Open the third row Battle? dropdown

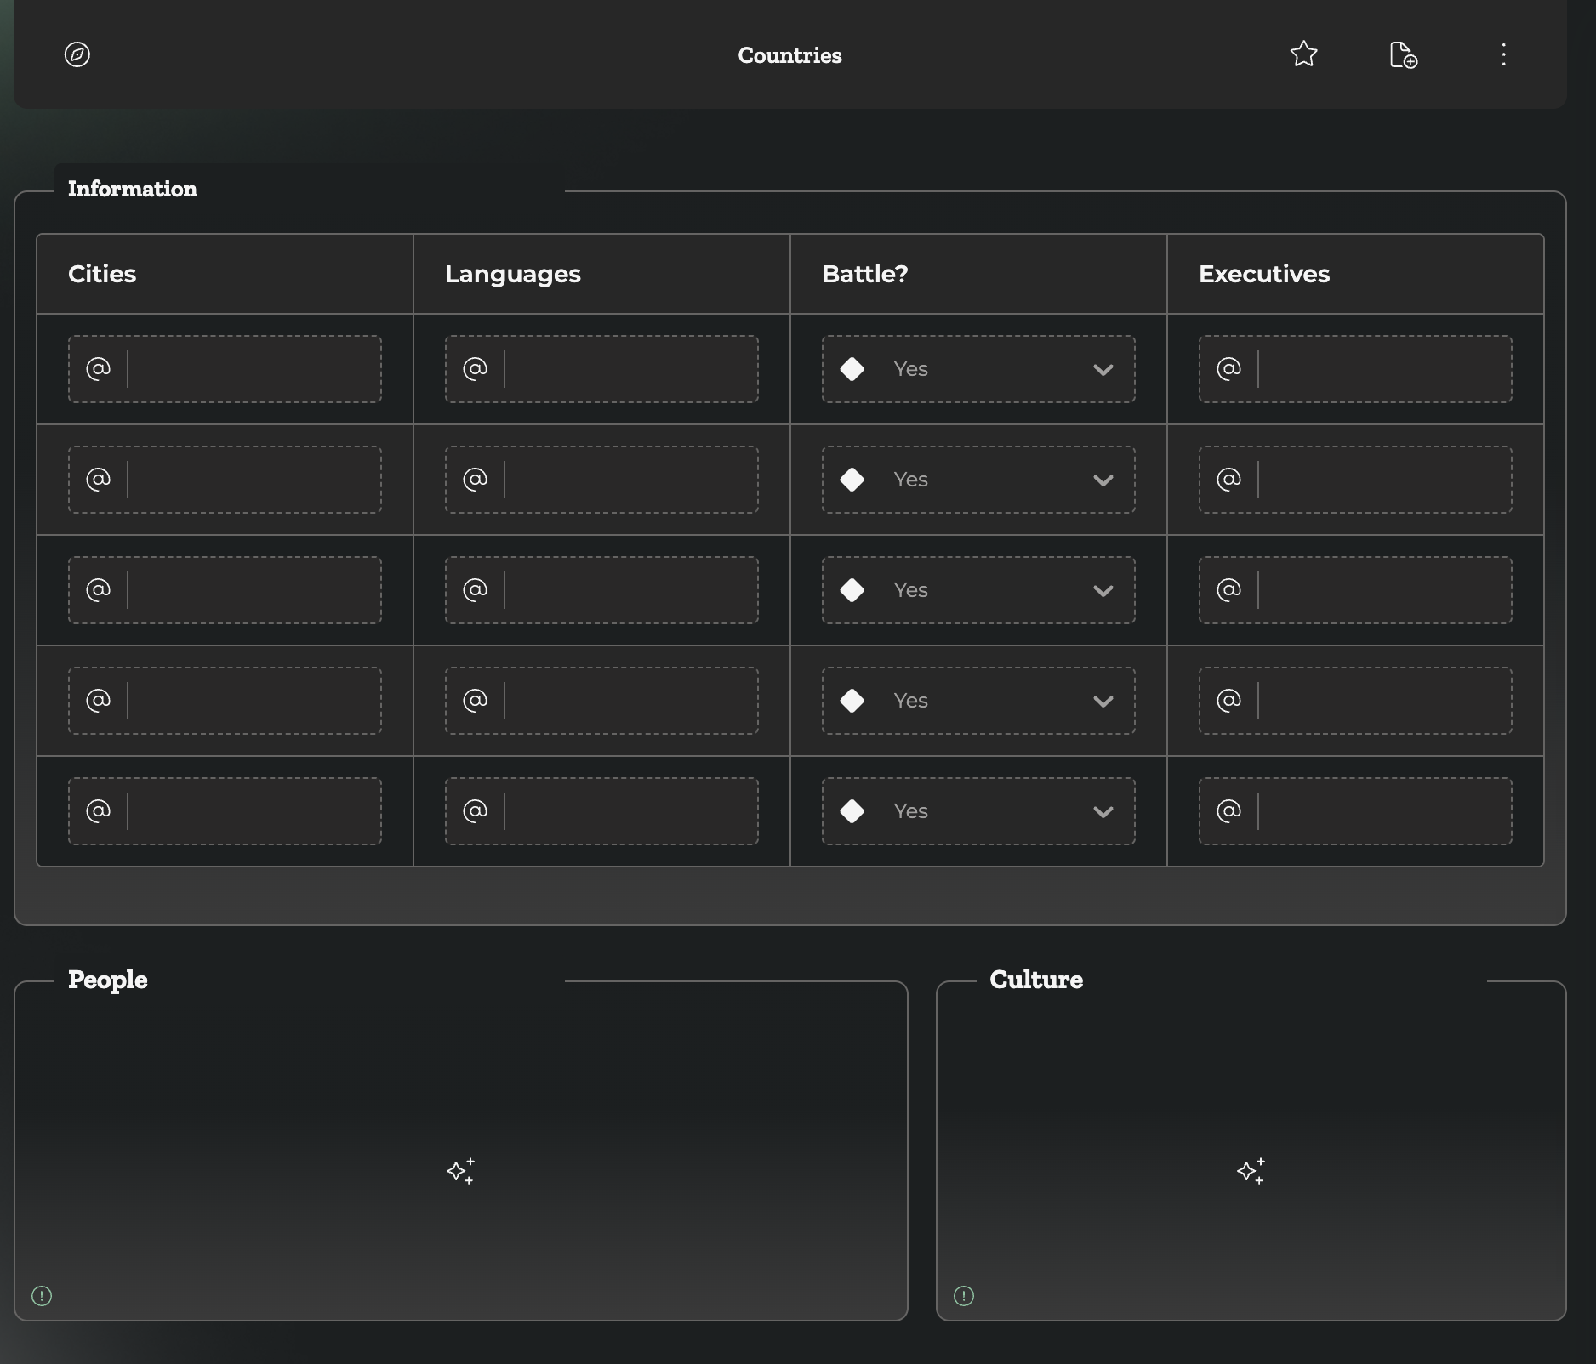pos(978,590)
